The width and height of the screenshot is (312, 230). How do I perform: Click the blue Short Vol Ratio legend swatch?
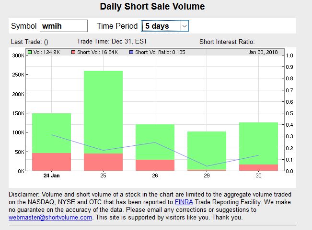tap(131, 52)
